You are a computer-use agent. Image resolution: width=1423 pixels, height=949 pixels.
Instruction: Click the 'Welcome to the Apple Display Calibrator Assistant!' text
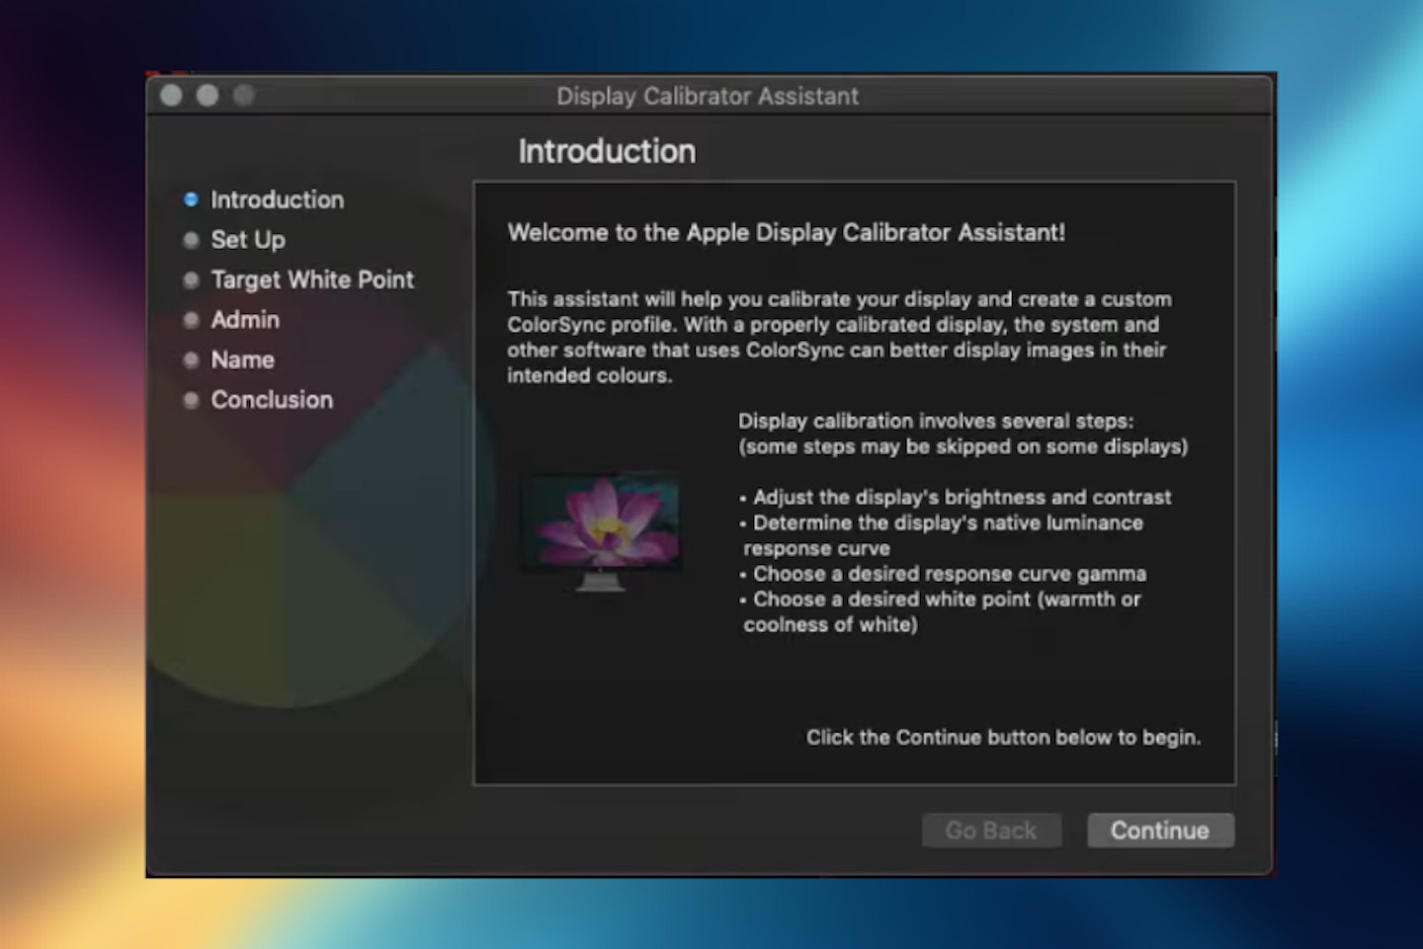coord(787,233)
